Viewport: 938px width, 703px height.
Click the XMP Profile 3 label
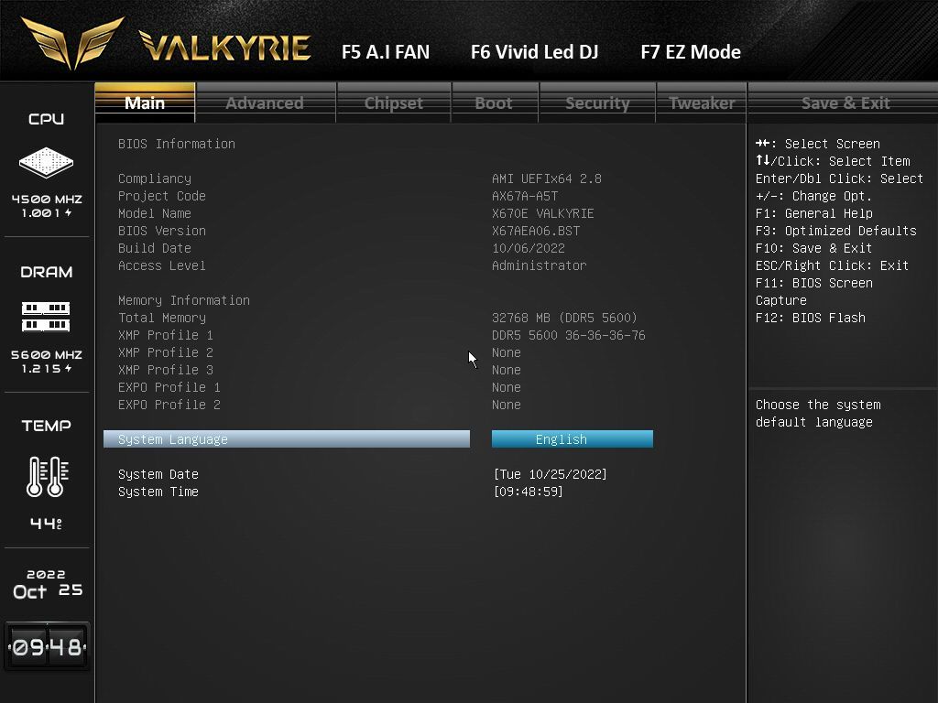tap(165, 370)
